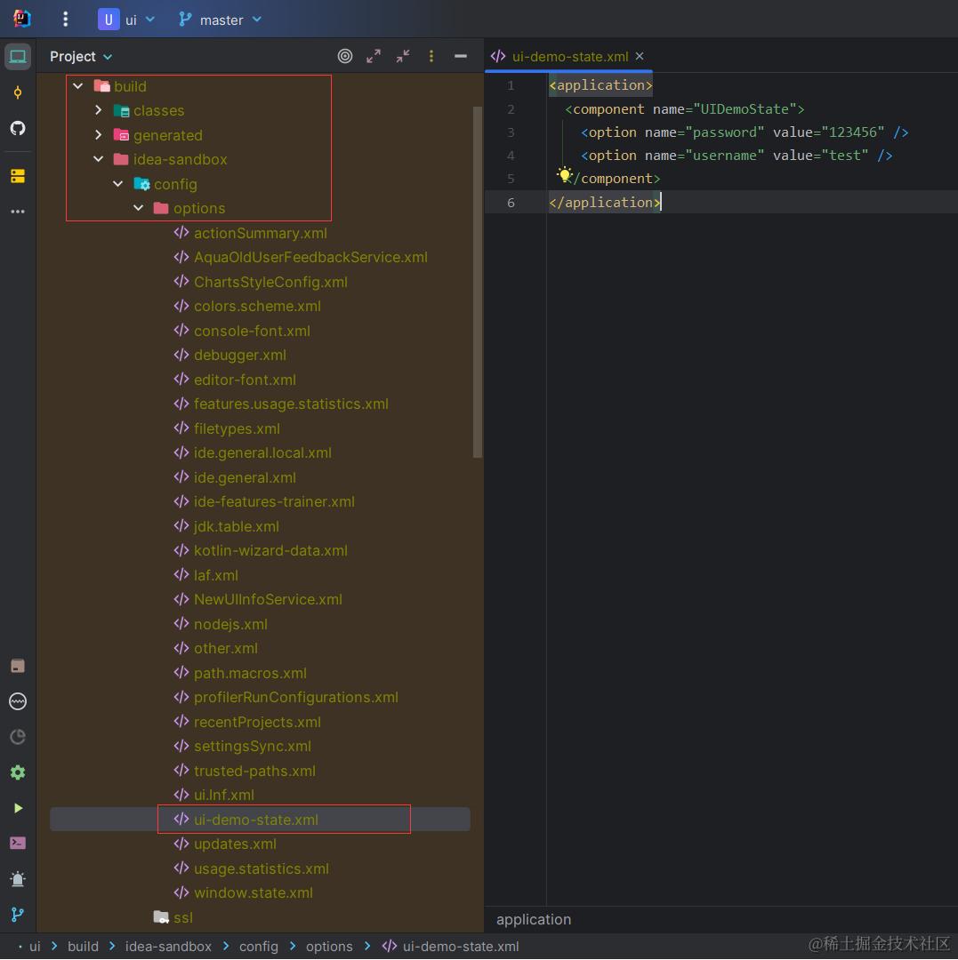The height and width of the screenshot is (960, 958).
Task: Click 'ui' root in navigation breadcrumb
Action: coord(35,947)
